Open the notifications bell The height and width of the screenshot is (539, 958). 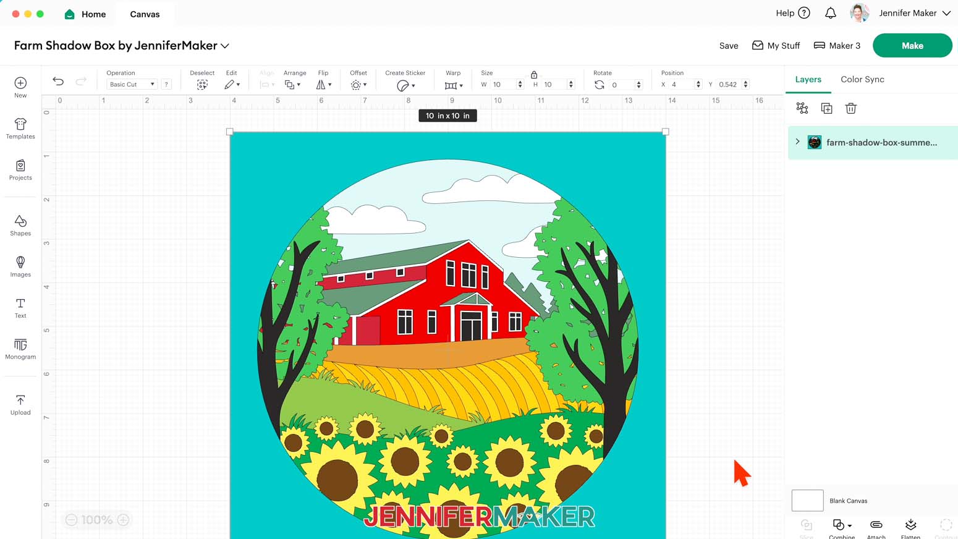point(831,13)
